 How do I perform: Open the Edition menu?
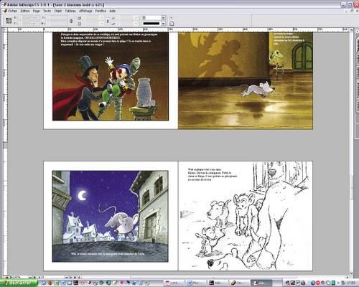pyautogui.click(x=25, y=11)
